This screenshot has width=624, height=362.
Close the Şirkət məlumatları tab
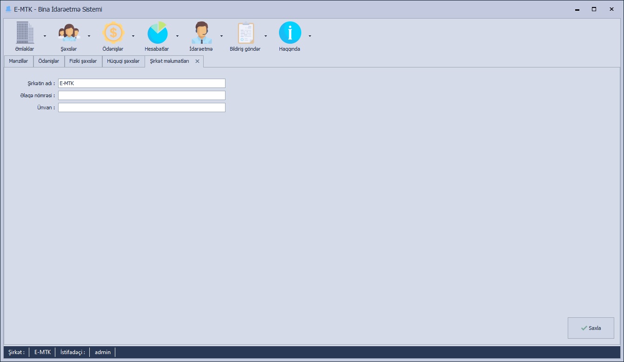(x=197, y=61)
